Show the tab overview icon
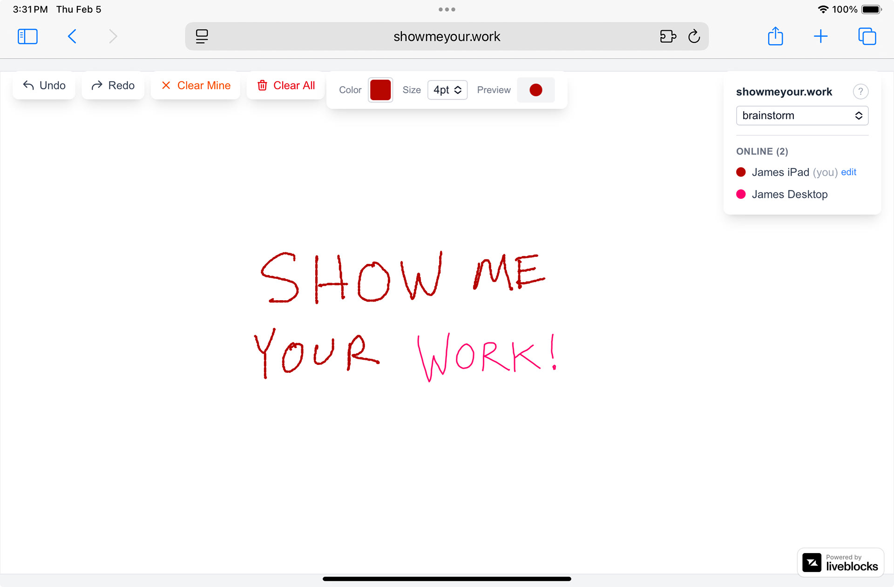This screenshot has width=894, height=587. click(867, 36)
